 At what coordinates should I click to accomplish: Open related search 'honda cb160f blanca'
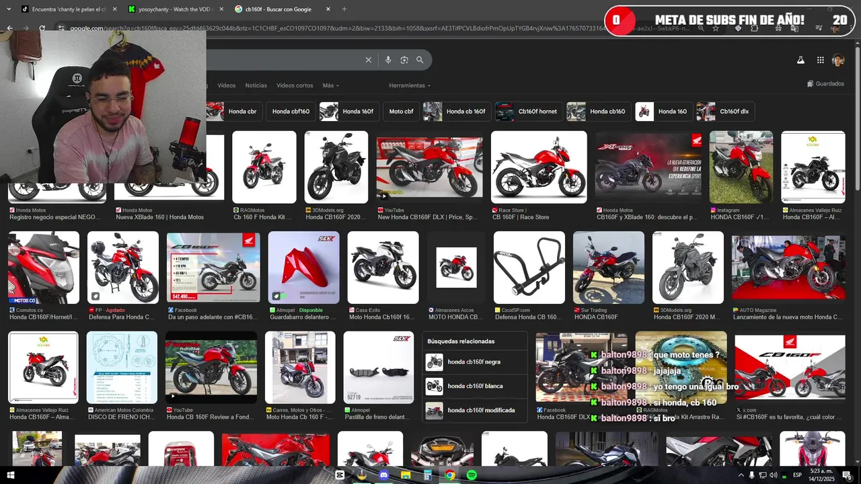click(476, 386)
